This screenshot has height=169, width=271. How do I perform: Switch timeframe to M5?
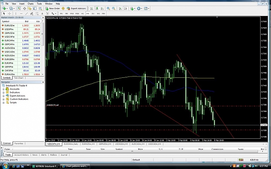[x=66, y=13]
